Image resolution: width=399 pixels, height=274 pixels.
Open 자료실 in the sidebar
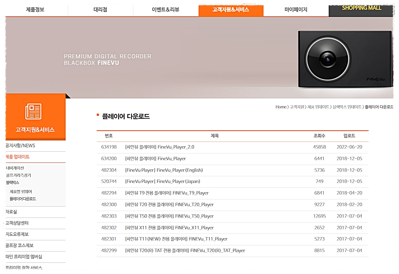pyautogui.click(x=11, y=212)
